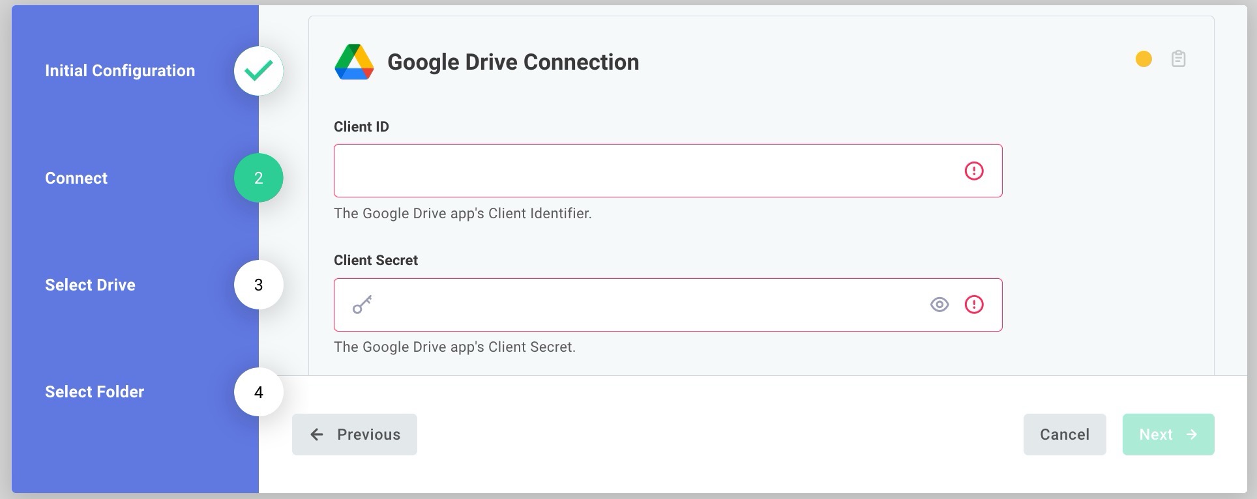
Task: Click "The Google Drive app's Client Identifier." text
Action: point(463,213)
